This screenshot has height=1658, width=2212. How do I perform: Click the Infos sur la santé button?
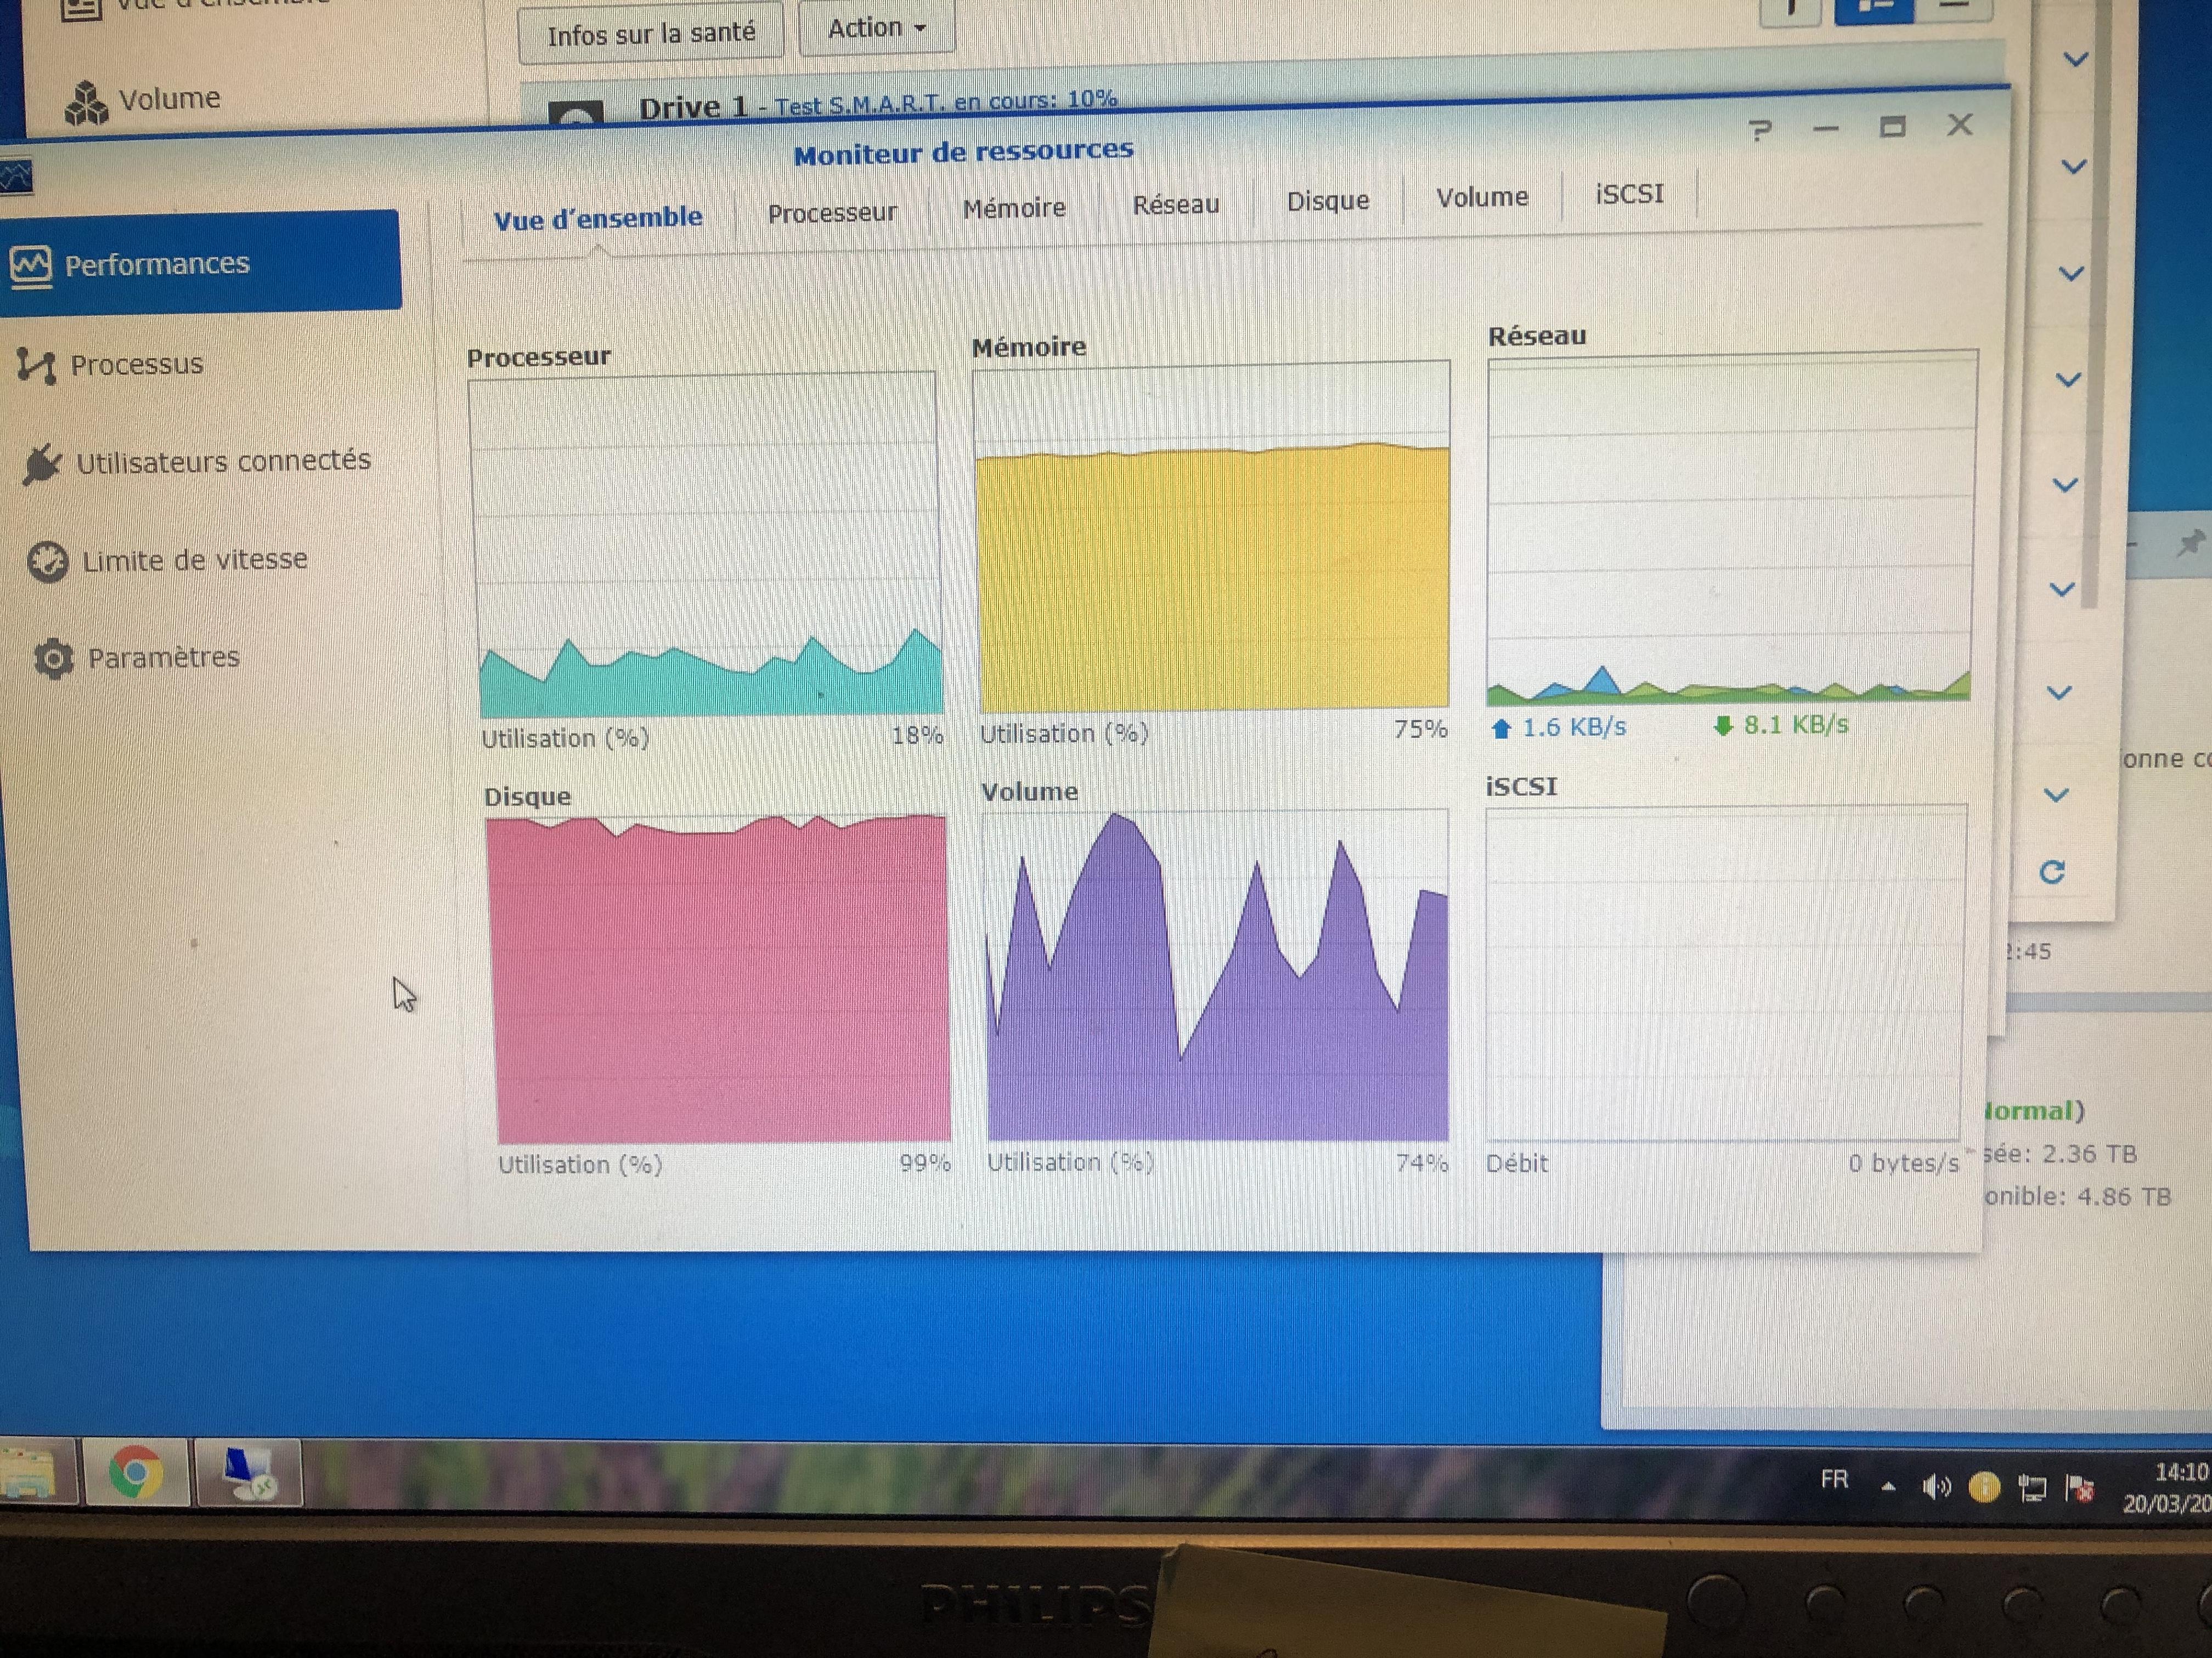pos(651,35)
